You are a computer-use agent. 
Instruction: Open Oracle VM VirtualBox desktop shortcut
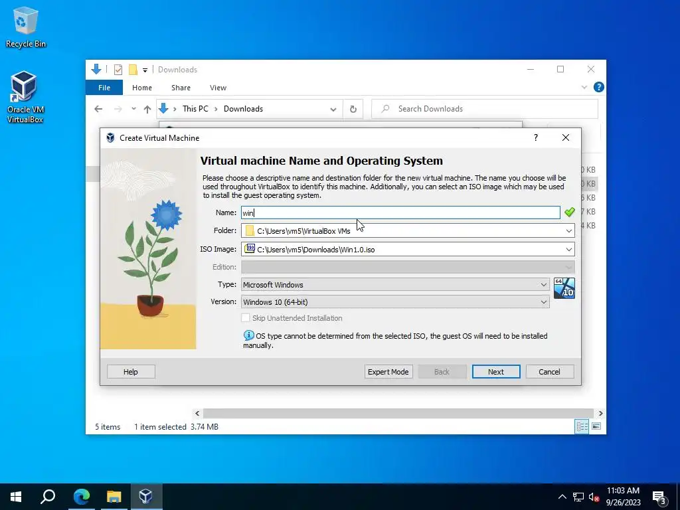tap(25, 97)
